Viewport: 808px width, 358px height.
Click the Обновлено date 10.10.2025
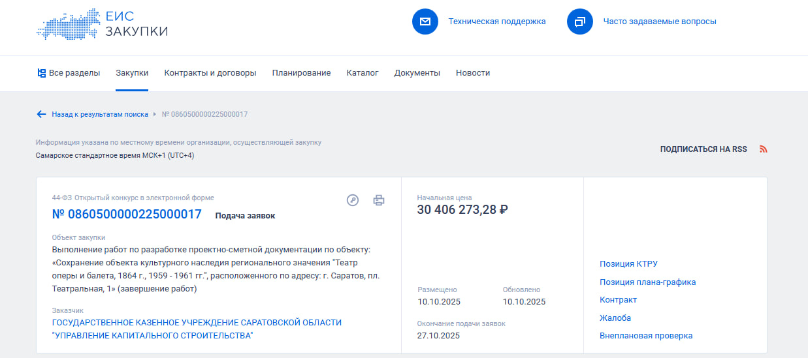(x=525, y=301)
